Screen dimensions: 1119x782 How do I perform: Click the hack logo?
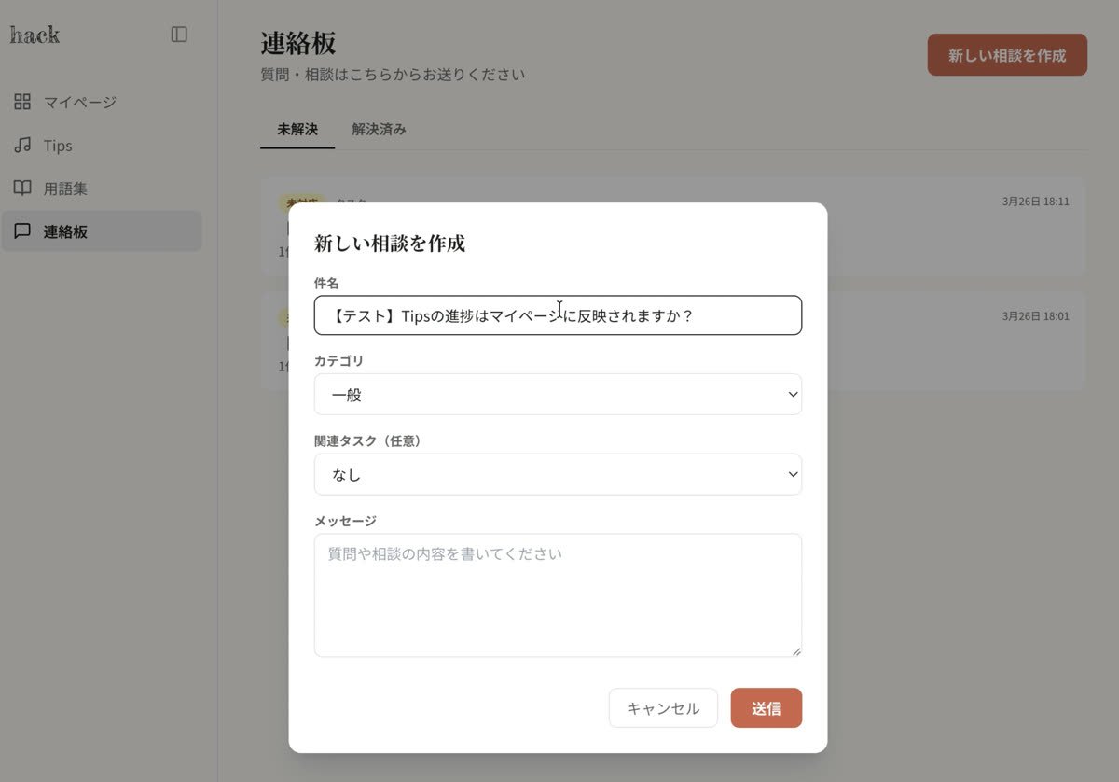35,35
